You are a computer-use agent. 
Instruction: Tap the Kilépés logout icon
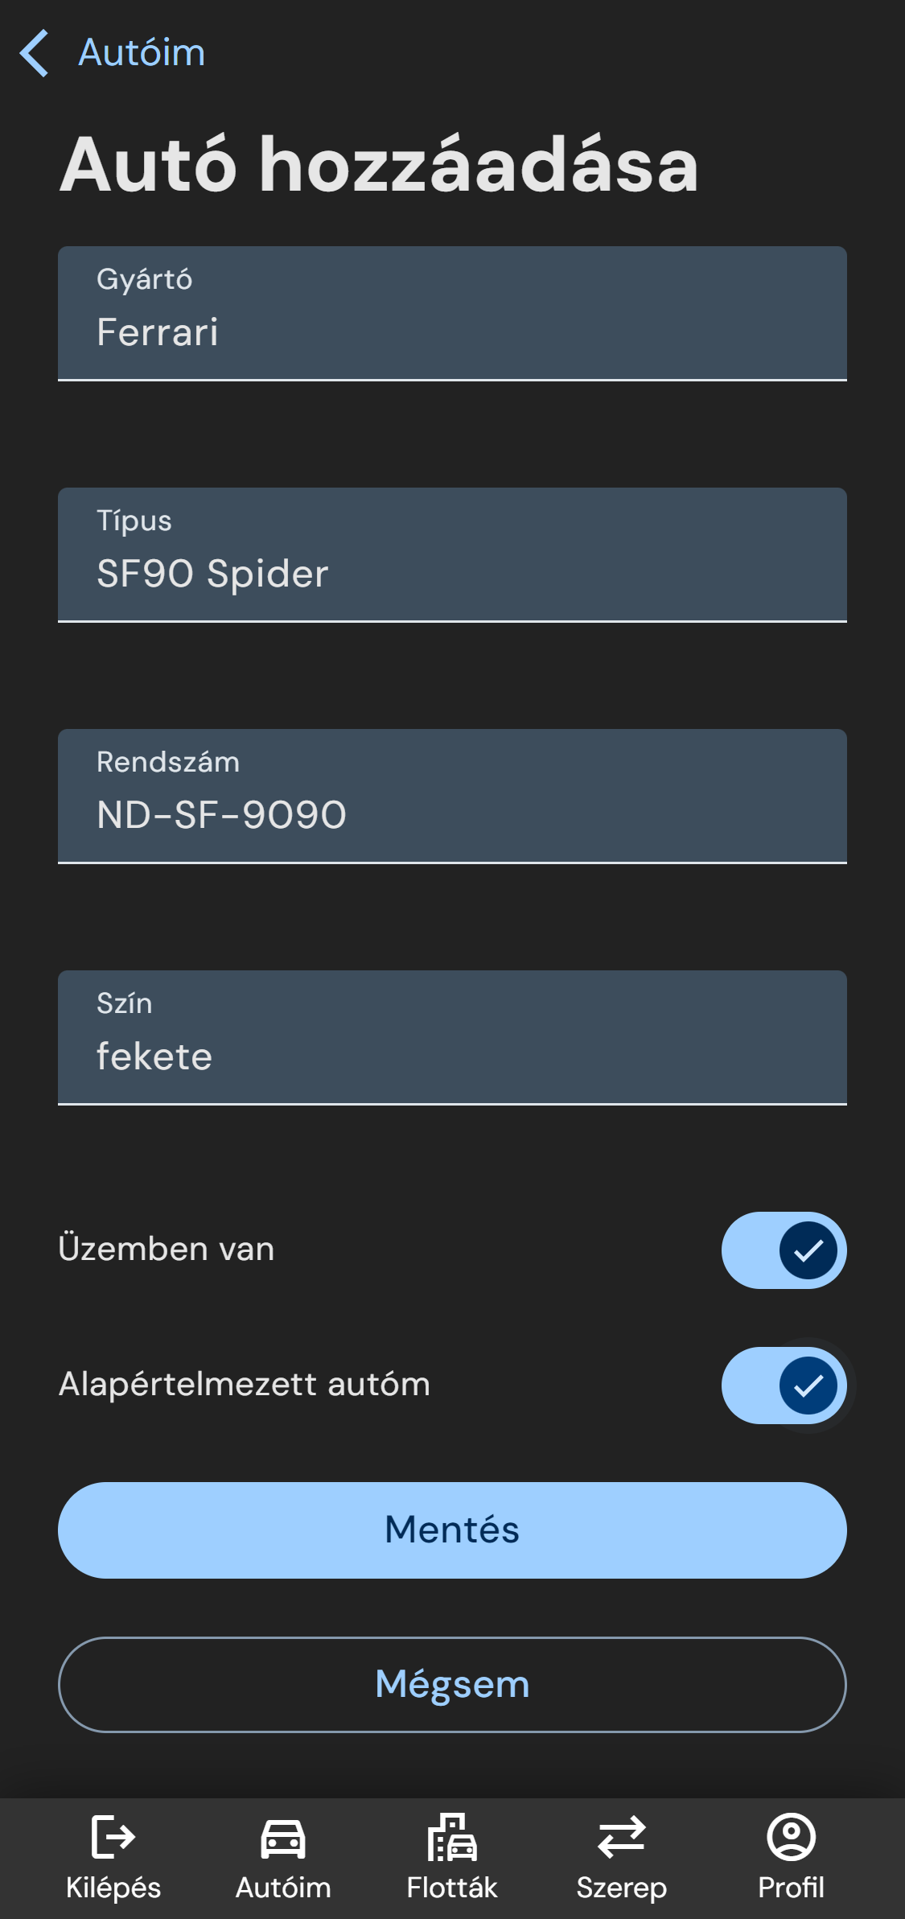click(113, 1836)
